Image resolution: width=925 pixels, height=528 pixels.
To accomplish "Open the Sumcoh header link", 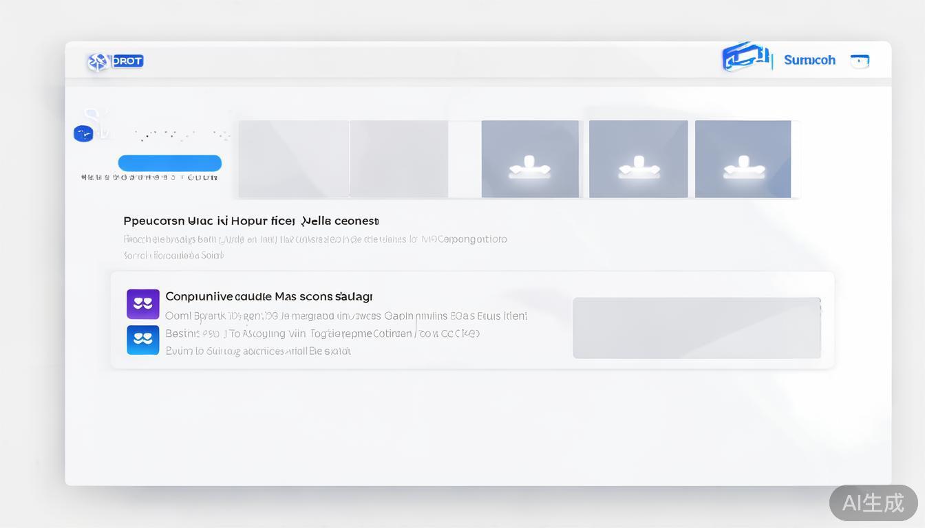I will 809,60.
